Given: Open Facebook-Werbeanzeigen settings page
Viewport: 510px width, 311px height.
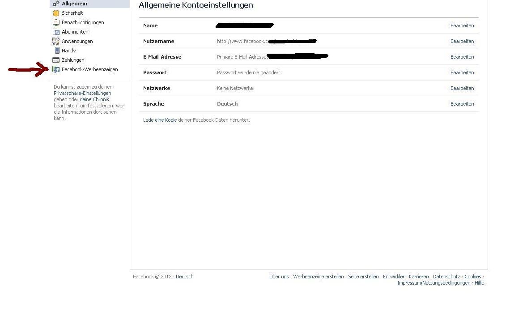Looking at the screenshot, I should pyautogui.click(x=89, y=69).
